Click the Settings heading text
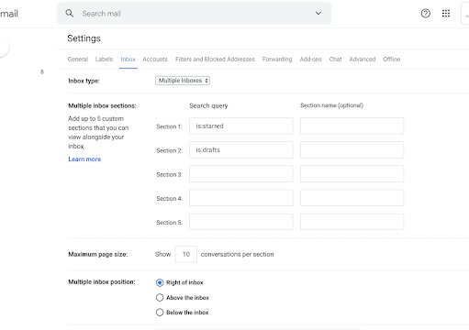The width and height of the screenshot is (469, 330). click(x=84, y=38)
